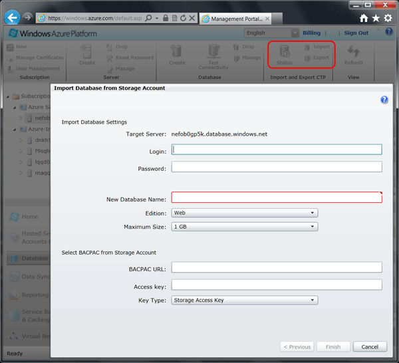Click the address bar URL text

coord(94,19)
